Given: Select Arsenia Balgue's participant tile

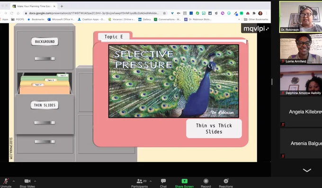Looking at the screenshot, I should (x=301, y=143).
